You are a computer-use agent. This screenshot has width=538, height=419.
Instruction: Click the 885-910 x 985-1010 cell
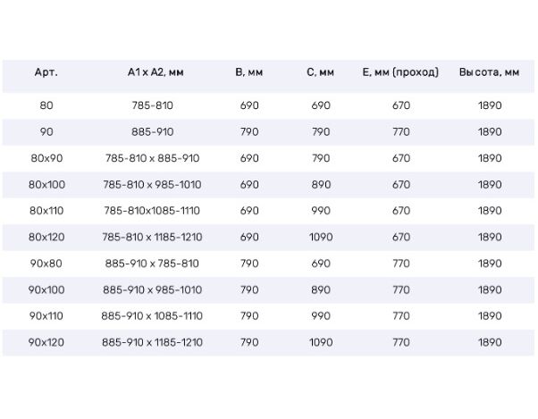[x=152, y=289]
